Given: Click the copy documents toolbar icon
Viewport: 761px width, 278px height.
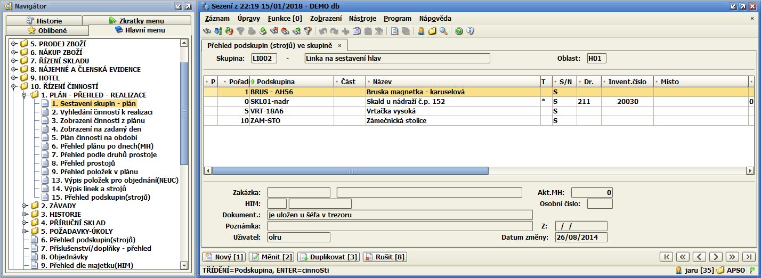Looking at the screenshot, I should (357, 31).
